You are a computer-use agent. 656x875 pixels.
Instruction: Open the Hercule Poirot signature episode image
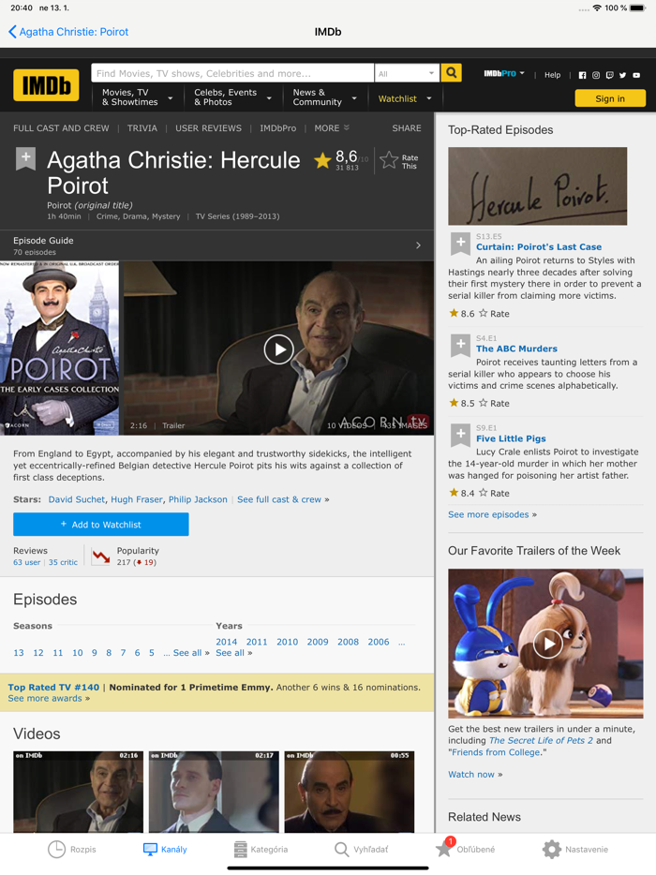pos(538,185)
